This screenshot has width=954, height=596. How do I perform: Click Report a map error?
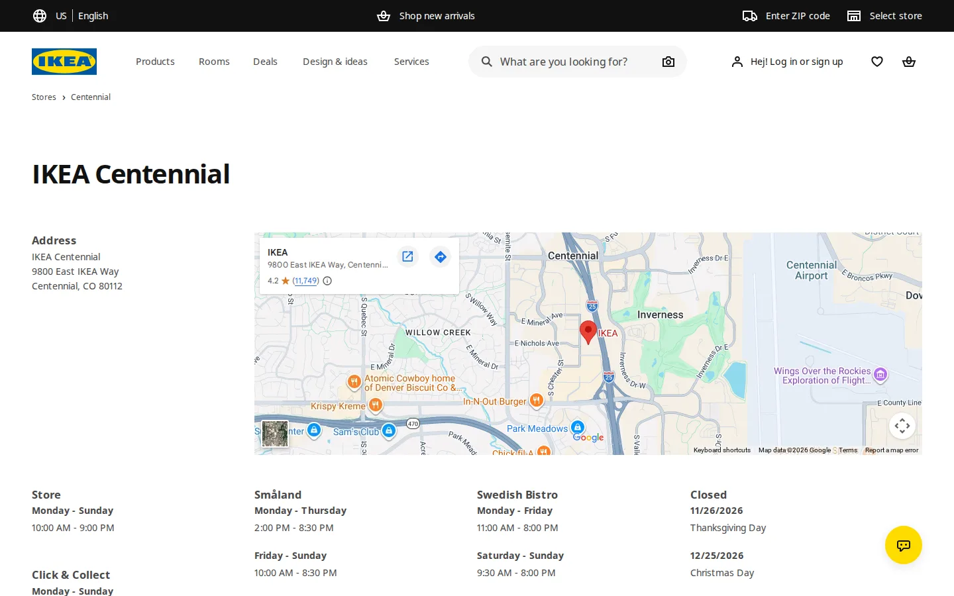892,450
